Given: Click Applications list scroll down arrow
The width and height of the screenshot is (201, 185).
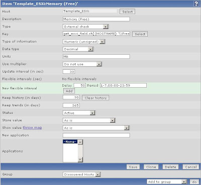Looking at the screenshot, I should [x=80, y=159].
